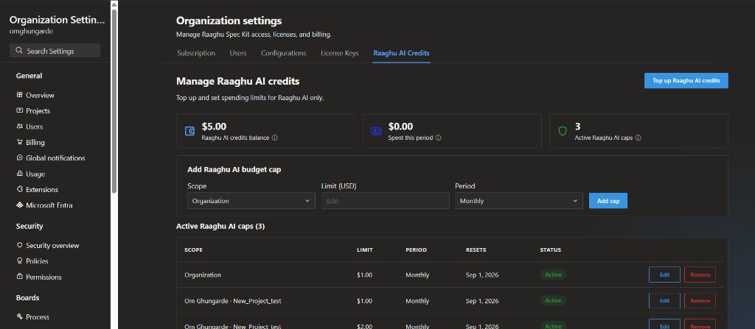Click the Limit (USD) input field
Image resolution: width=755 pixels, height=329 pixels.
pos(385,201)
